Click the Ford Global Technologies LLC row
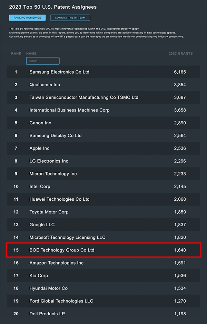This screenshot has height=324, width=207. coord(61,301)
